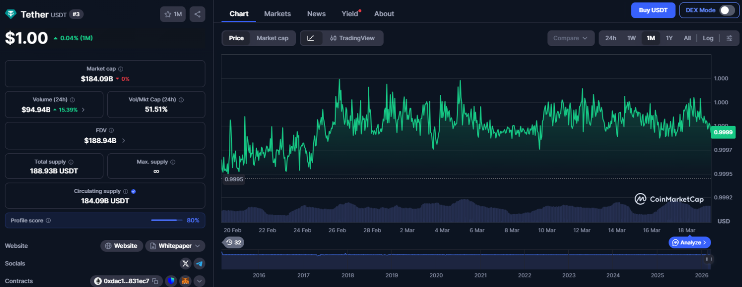Open the Compare dropdown
The height and width of the screenshot is (287, 742).
(x=571, y=38)
